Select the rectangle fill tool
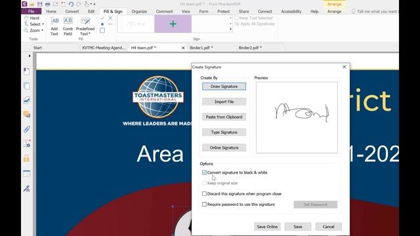The width and height of the screenshot is (420, 236). pos(102,30)
